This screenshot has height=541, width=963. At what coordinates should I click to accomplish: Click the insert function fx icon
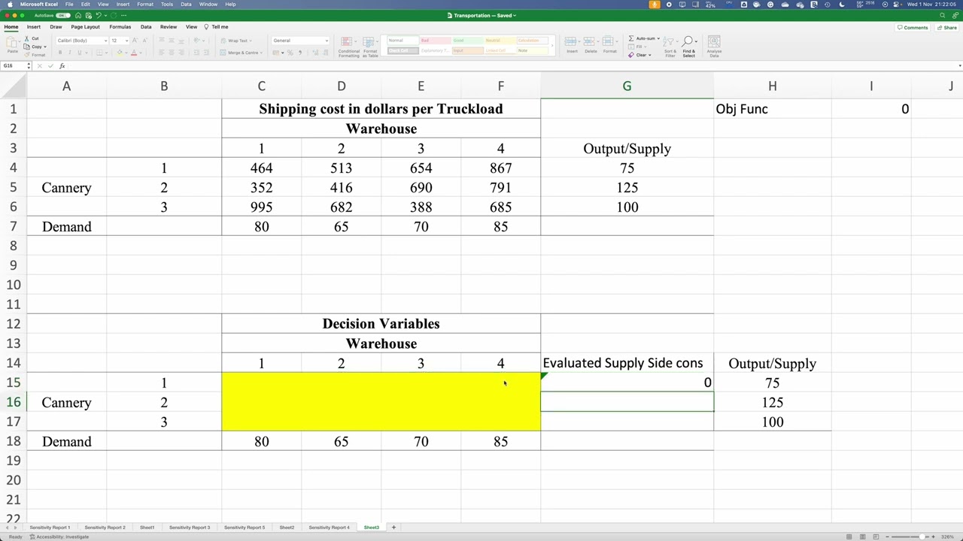pyautogui.click(x=62, y=66)
